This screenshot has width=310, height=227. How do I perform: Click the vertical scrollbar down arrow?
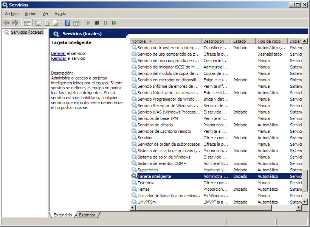click(x=305, y=201)
